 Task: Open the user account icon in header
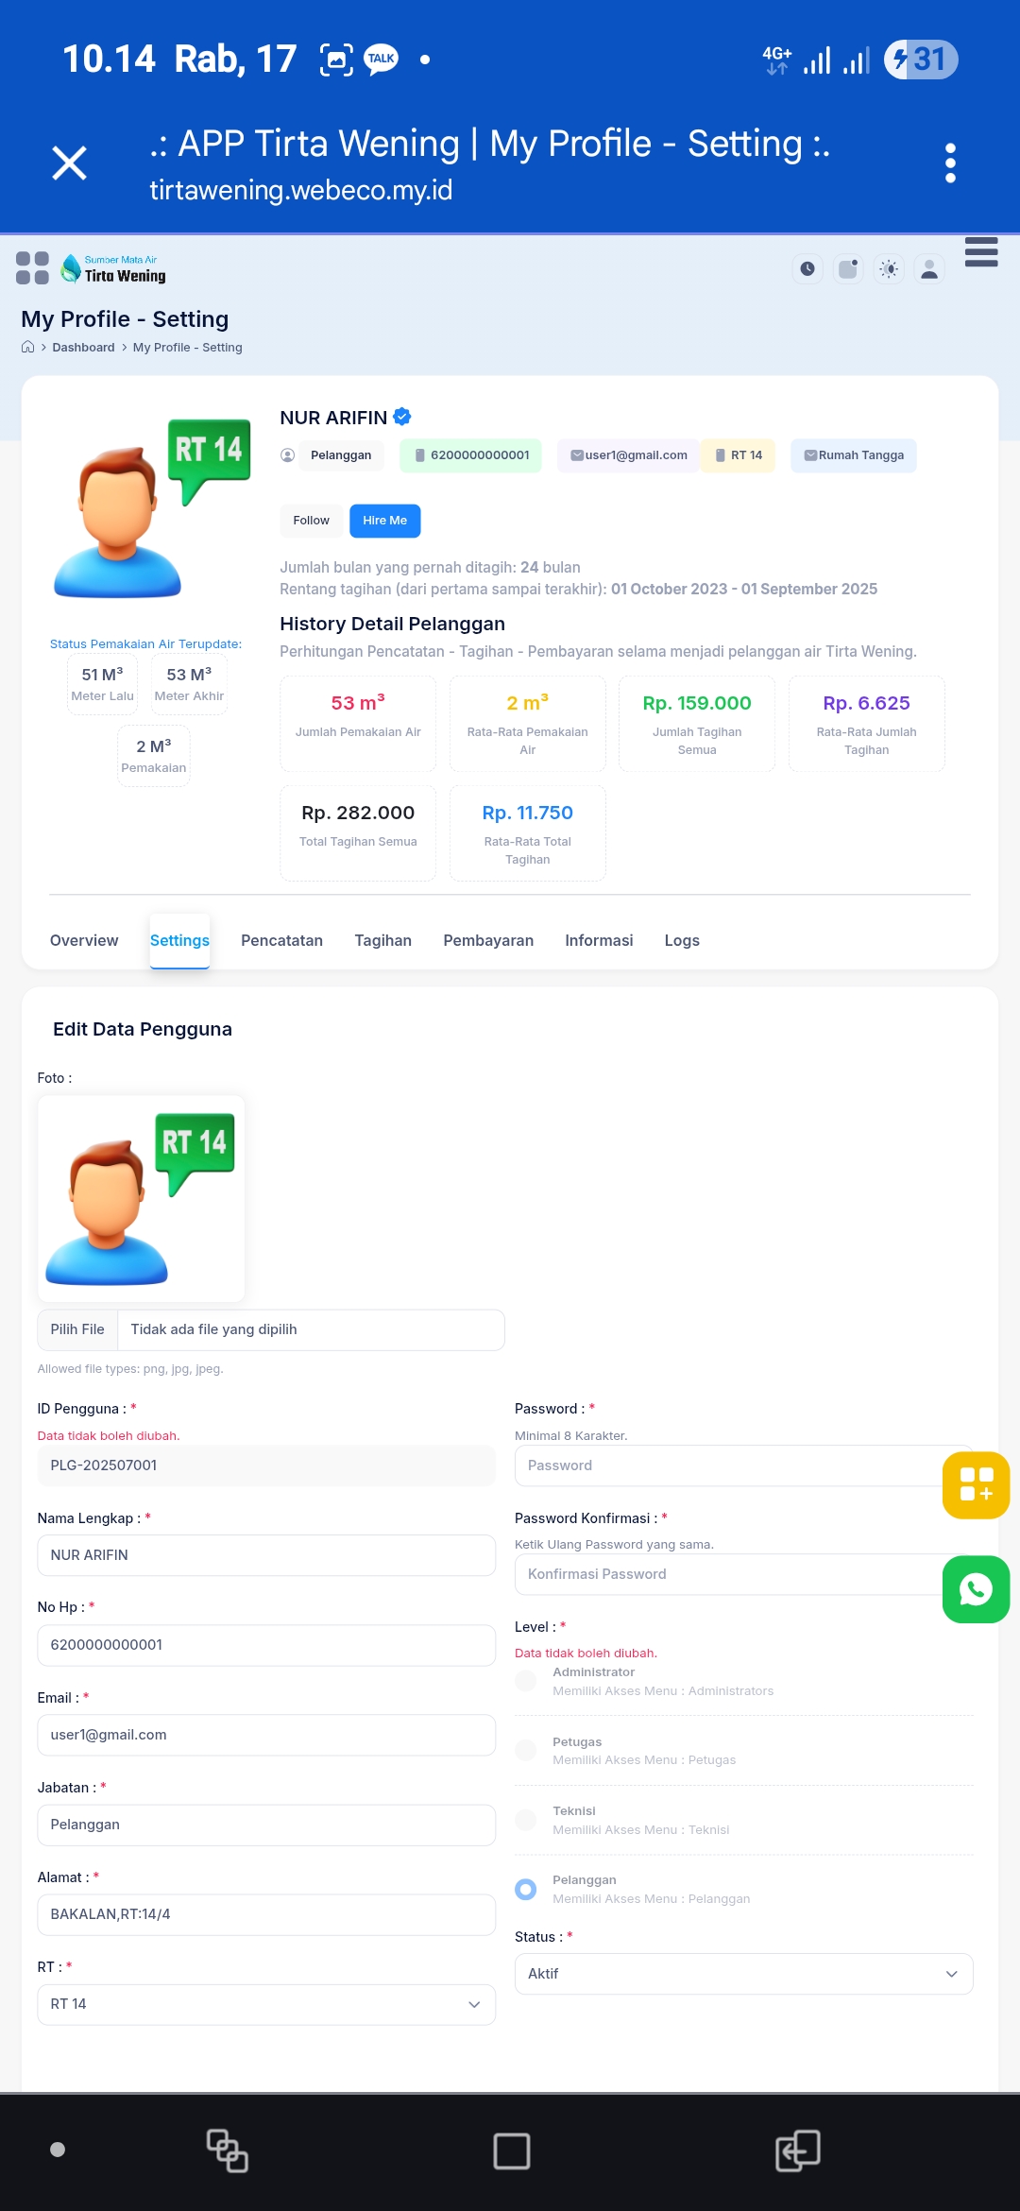tap(929, 269)
